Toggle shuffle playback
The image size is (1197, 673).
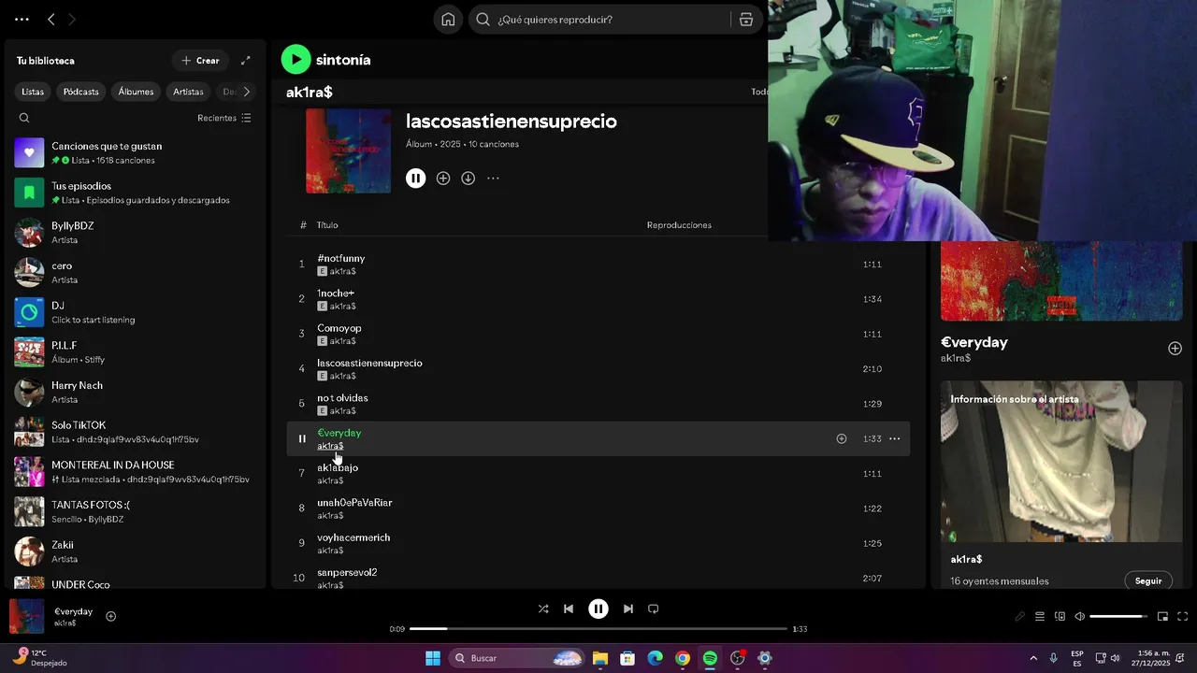(x=543, y=609)
